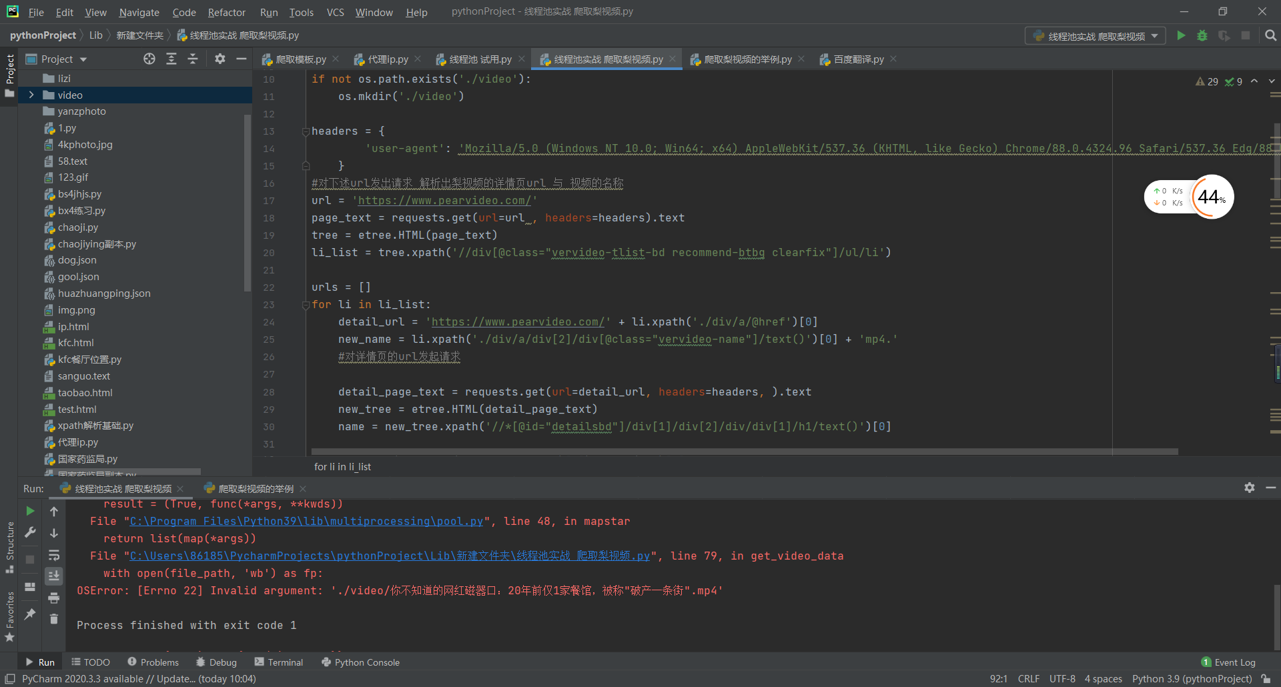
Task: Switch to 百度翻译.py editor tab
Action: click(x=859, y=59)
